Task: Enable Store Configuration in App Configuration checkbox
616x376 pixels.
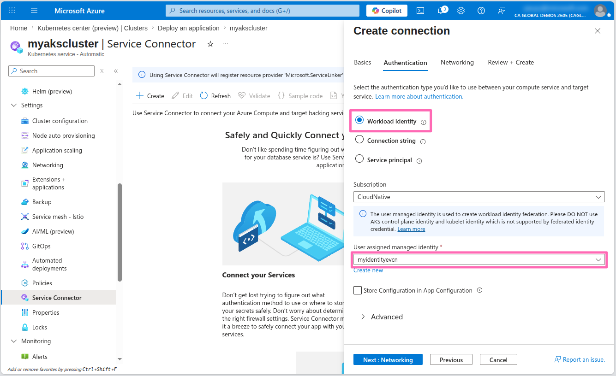Action: coord(358,290)
